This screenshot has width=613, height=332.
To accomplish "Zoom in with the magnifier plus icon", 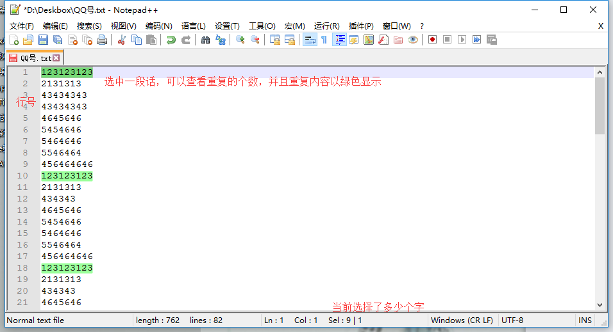I will point(240,40).
